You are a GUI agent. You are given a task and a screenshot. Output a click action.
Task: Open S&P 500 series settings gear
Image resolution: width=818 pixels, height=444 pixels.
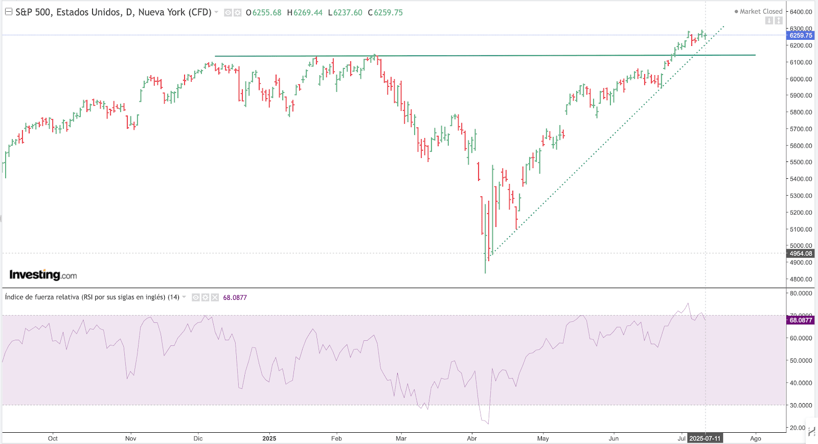coord(238,13)
